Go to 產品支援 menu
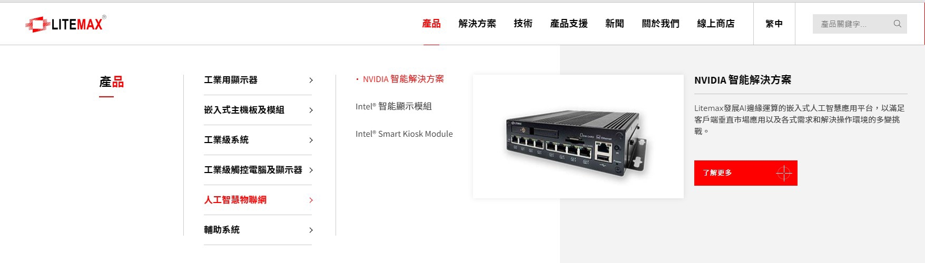Screen dimensions: 925x263 point(569,24)
